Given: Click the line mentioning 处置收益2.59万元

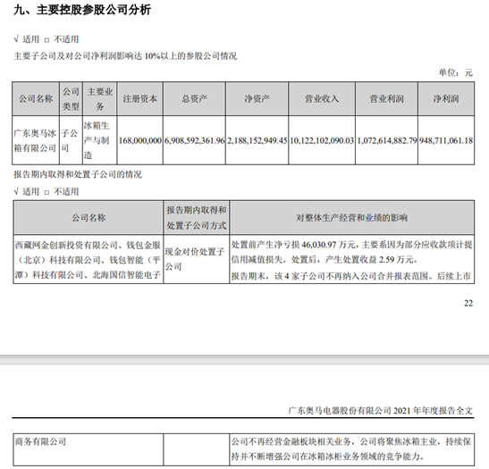Looking at the screenshot, I should pos(325,260).
